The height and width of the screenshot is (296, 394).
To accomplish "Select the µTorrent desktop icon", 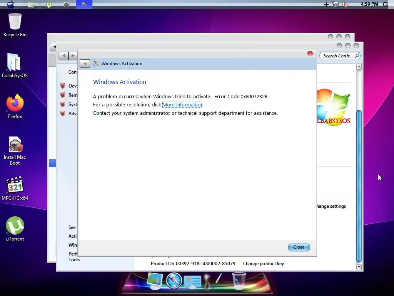I will [15, 229].
